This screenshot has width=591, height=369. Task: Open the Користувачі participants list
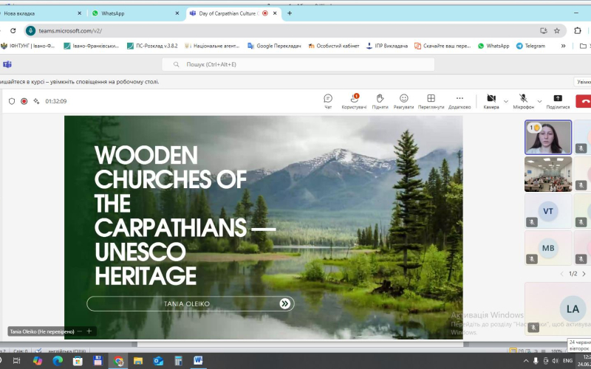tap(354, 102)
